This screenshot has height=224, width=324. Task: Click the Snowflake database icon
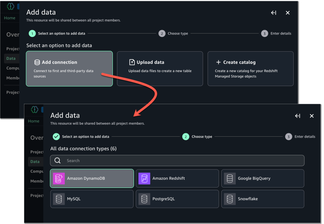[230, 199]
